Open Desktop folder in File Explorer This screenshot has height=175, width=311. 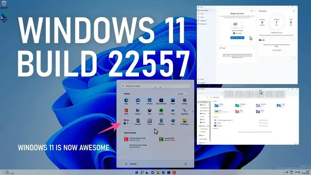[219, 105]
